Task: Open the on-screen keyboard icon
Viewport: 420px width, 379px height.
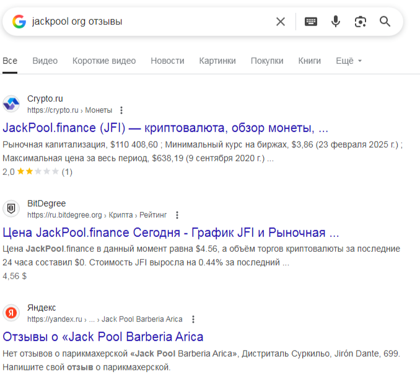Action: pyautogui.click(x=311, y=22)
